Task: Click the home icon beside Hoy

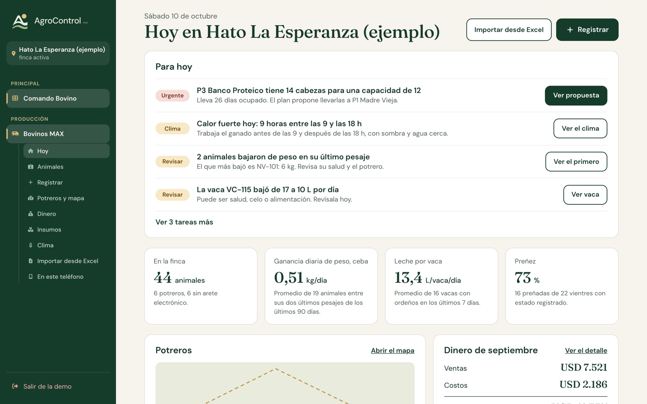Action: pyautogui.click(x=30, y=151)
